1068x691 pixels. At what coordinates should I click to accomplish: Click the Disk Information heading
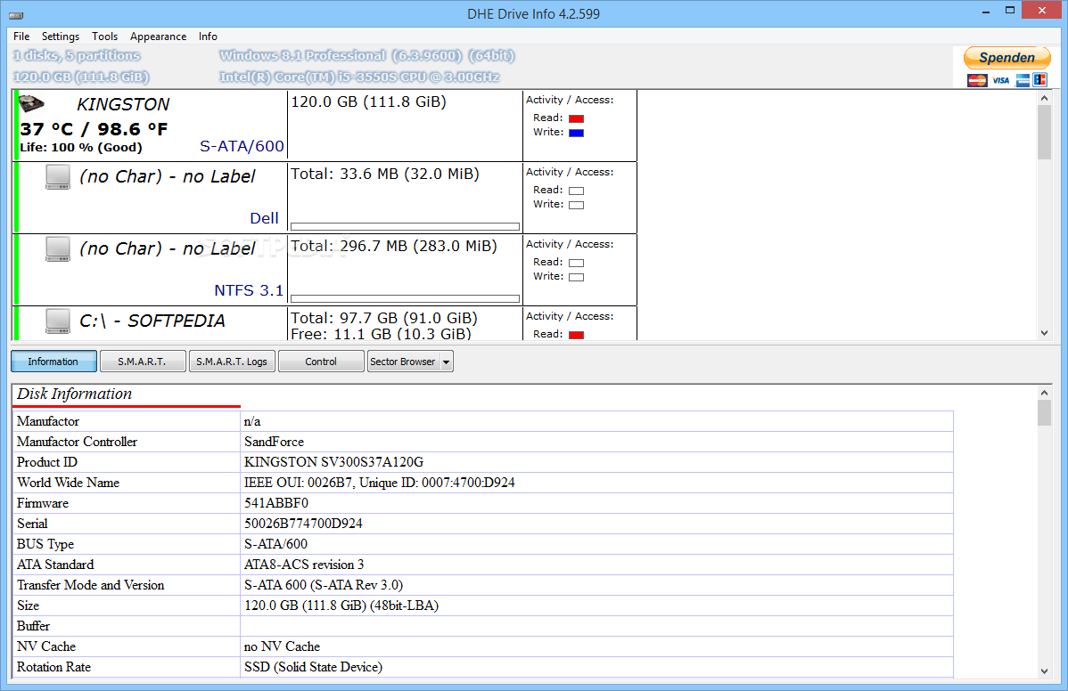coord(74,394)
